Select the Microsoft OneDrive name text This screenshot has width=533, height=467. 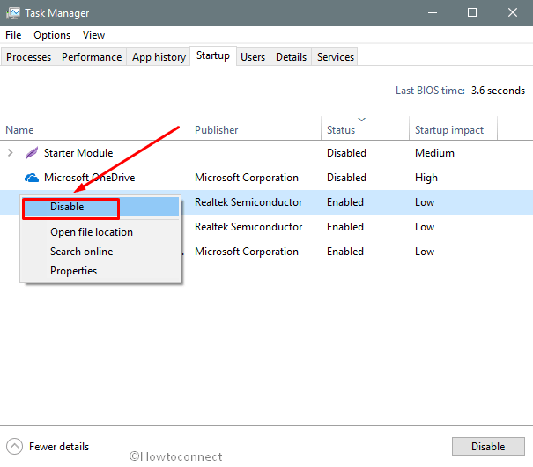pos(89,178)
